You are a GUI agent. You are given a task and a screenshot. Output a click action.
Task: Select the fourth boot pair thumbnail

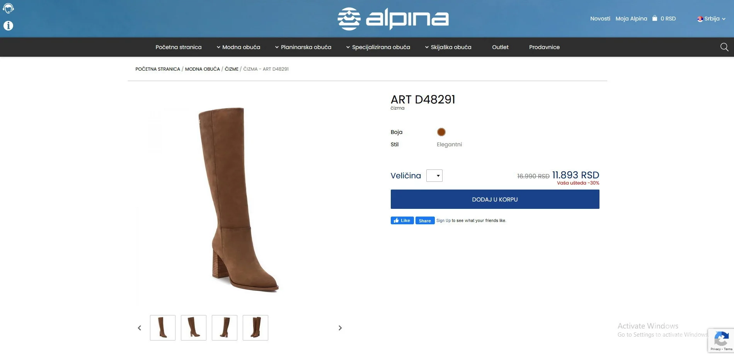(255, 328)
